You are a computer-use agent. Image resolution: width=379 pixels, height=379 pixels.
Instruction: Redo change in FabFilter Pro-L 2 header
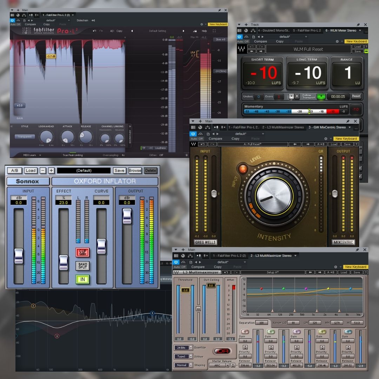click(x=101, y=31)
